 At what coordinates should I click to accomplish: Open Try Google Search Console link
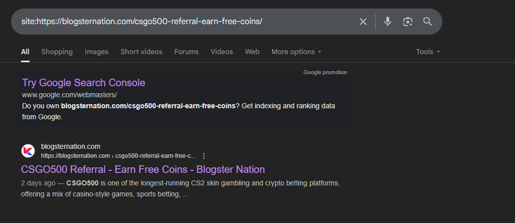84,83
